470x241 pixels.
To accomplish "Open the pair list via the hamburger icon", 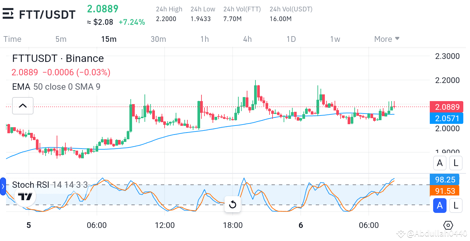I will pyautogui.click(x=9, y=14).
